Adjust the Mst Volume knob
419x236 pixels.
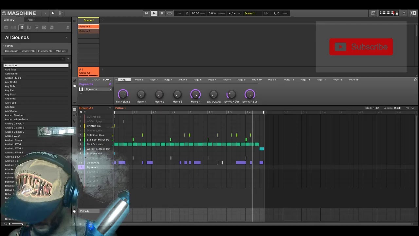(123, 94)
